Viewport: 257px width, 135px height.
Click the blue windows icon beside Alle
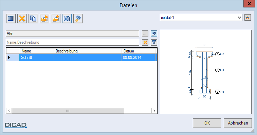coord(154,34)
